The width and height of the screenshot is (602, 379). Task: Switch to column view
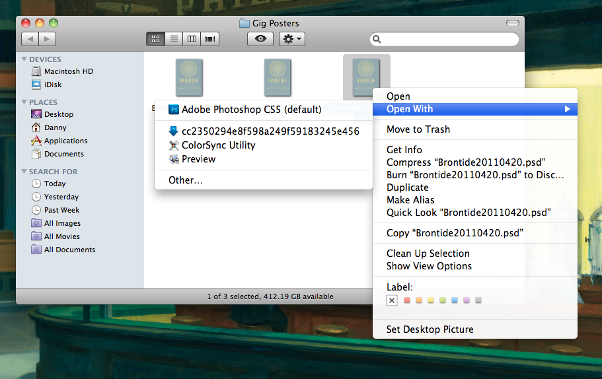coord(192,39)
